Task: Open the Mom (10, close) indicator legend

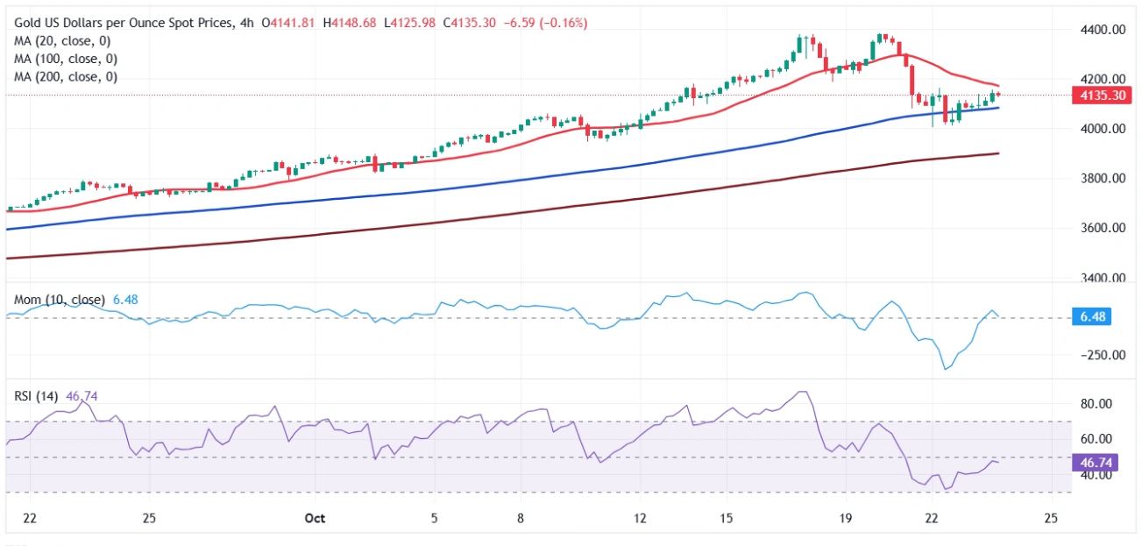Action: 59,300
